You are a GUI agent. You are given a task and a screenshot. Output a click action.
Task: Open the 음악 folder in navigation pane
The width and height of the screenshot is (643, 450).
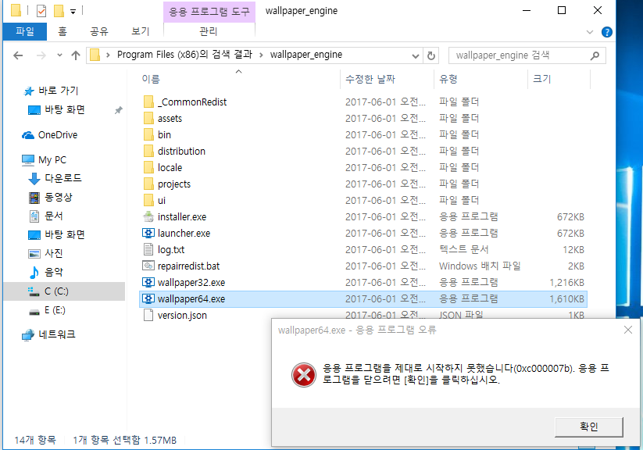pyautogui.click(x=46, y=273)
